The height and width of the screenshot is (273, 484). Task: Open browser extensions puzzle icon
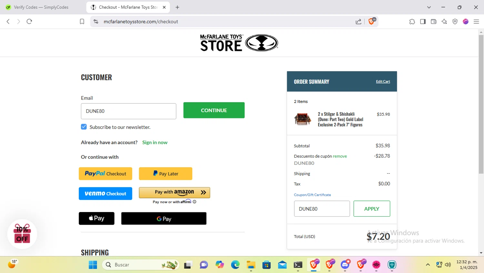412,22
